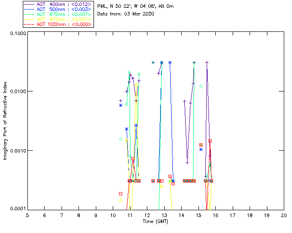This screenshot has height=233, width=292.
Task: Select the 12 tick label on time axis
Action: tap(147, 215)
